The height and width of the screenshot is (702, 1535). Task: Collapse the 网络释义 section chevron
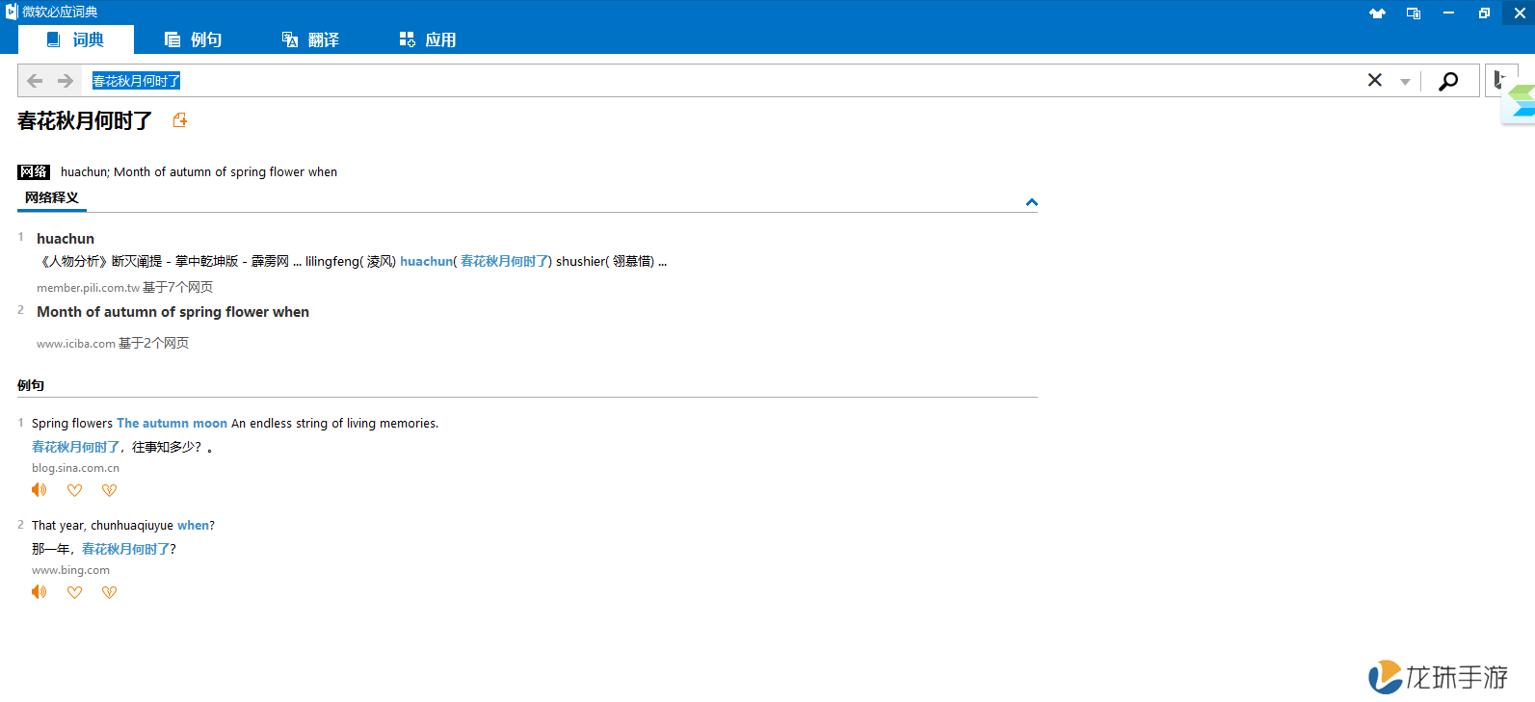click(x=1032, y=202)
